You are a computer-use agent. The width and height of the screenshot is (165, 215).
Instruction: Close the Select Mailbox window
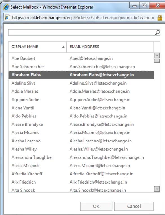tap(157, 6)
